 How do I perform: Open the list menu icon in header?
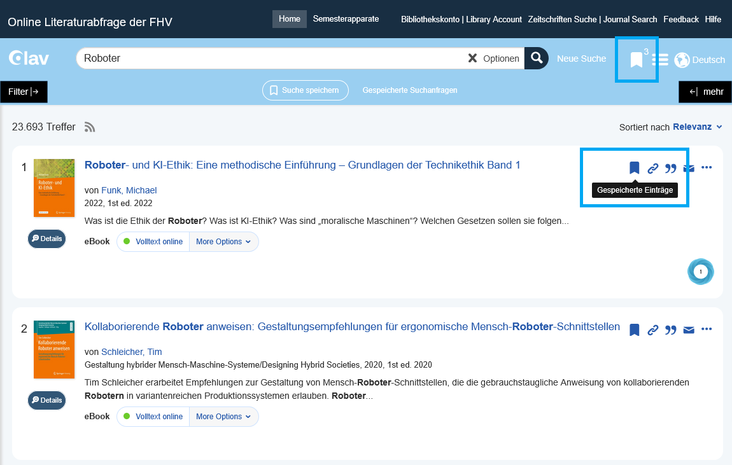[x=662, y=60]
